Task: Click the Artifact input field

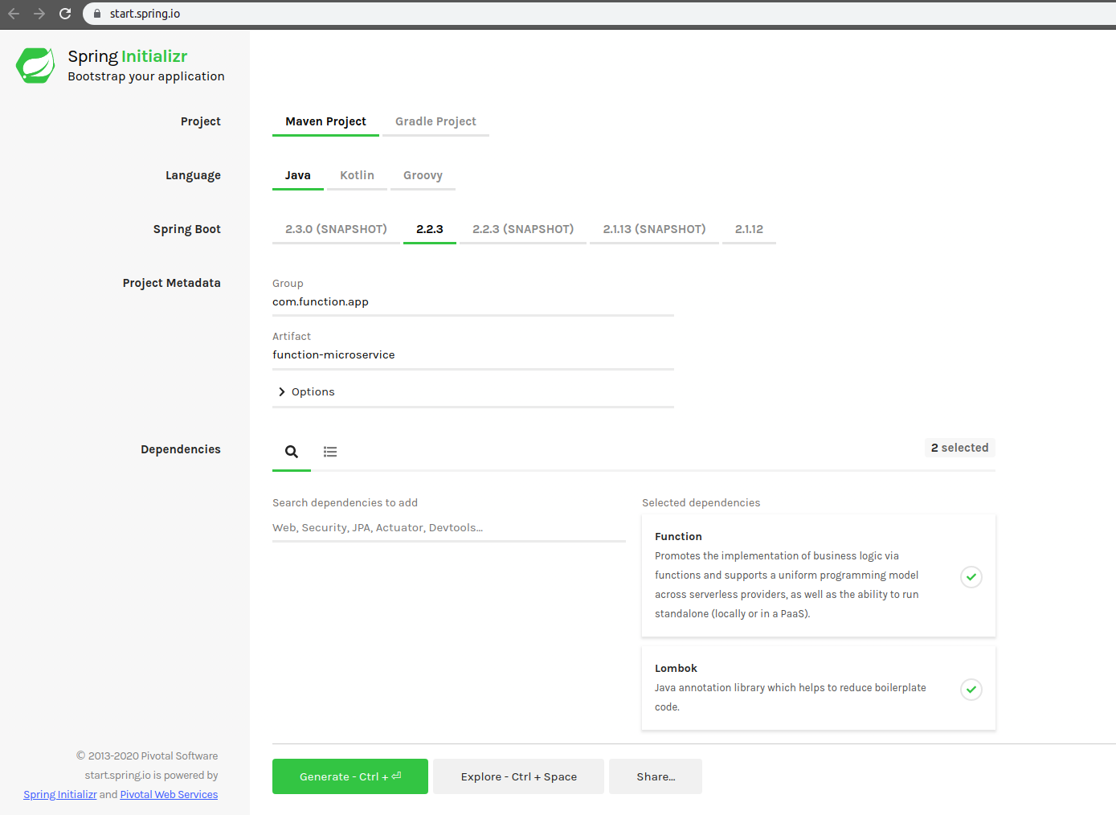Action: point(472,354)
